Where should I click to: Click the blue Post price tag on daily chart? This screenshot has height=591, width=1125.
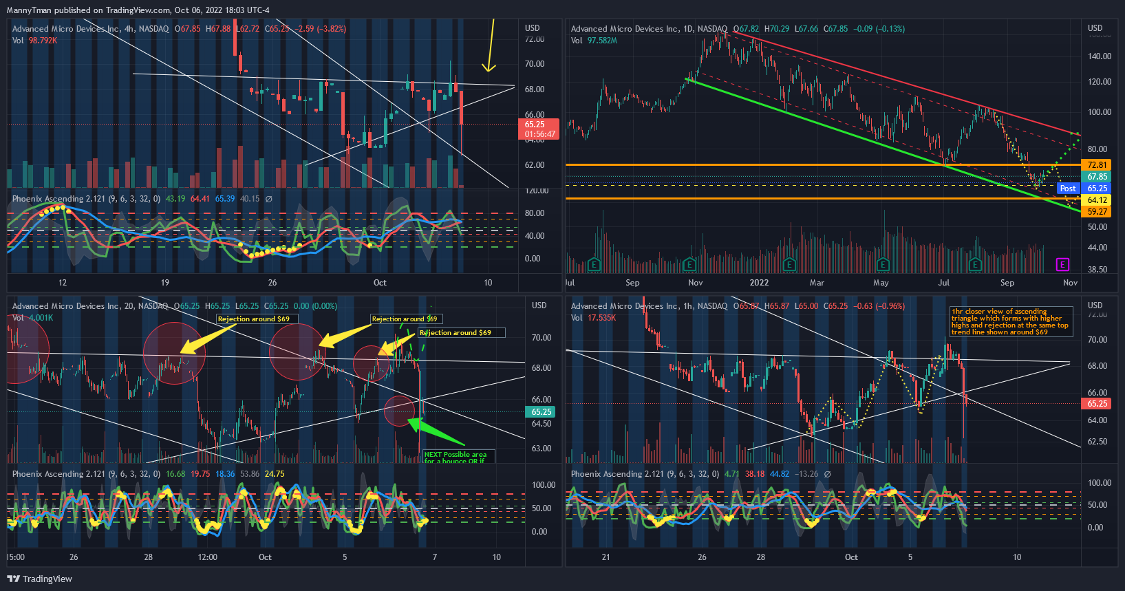click(1068, 189)
